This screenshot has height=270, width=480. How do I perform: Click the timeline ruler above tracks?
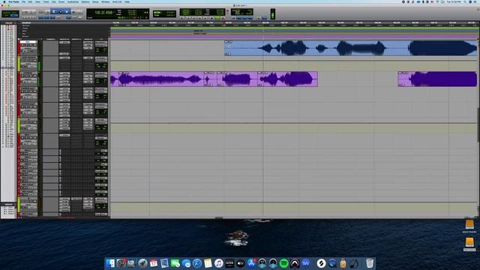coord(293,23)
